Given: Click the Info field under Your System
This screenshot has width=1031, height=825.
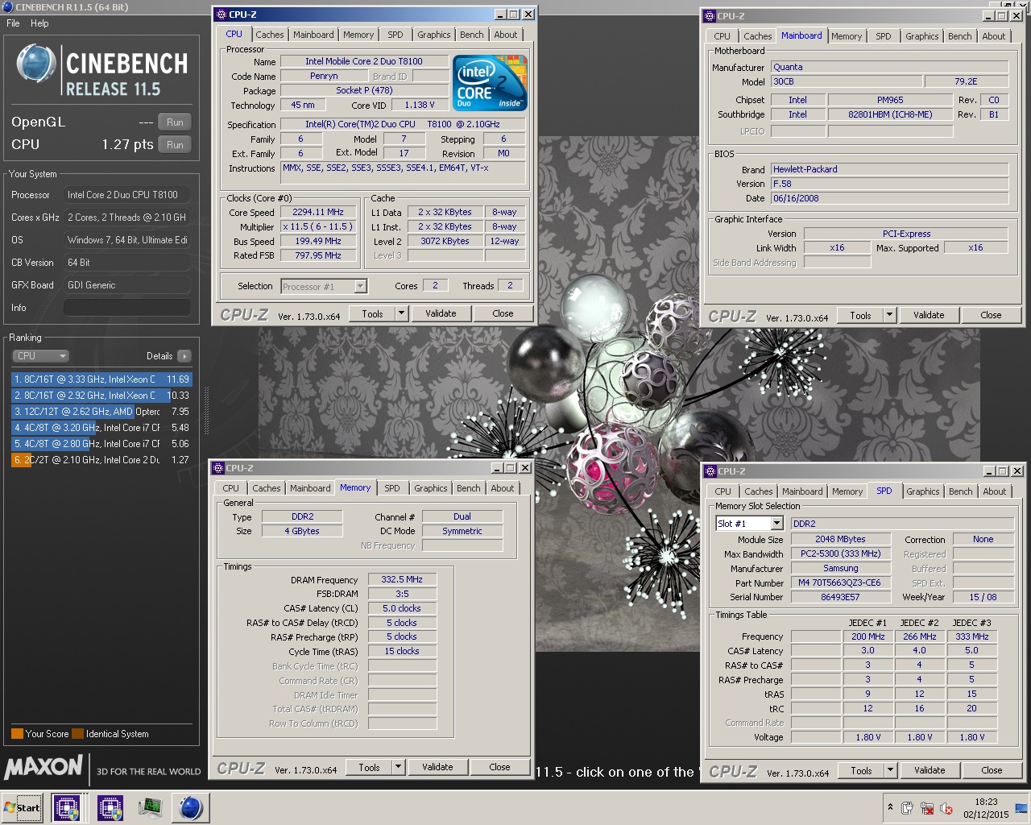Looking at the screenshot, I should (127, 308).
